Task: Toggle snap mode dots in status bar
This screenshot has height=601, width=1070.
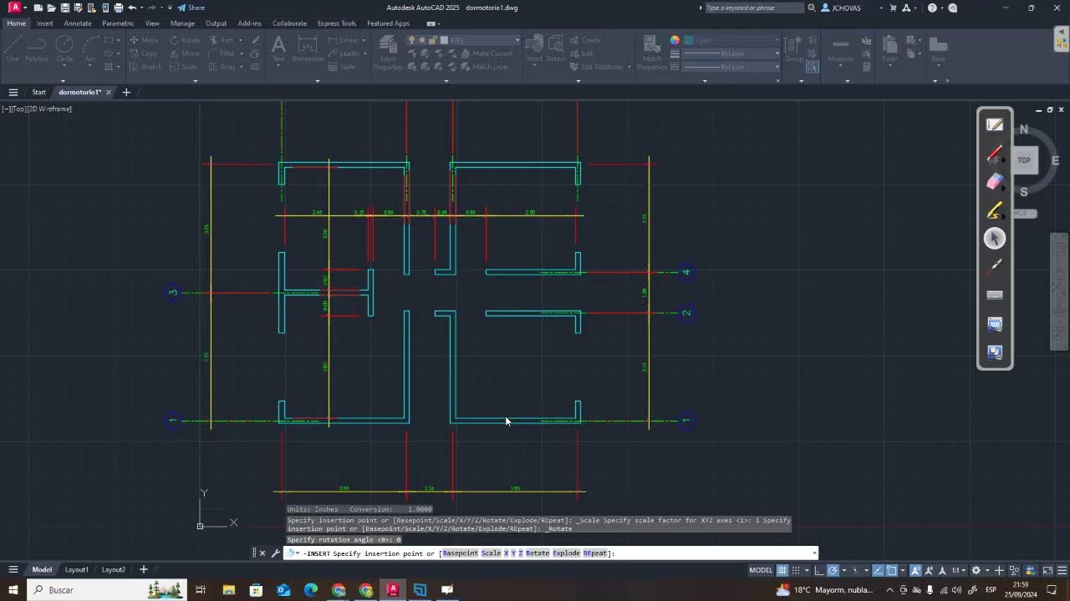Action: (x=795, y=570)
